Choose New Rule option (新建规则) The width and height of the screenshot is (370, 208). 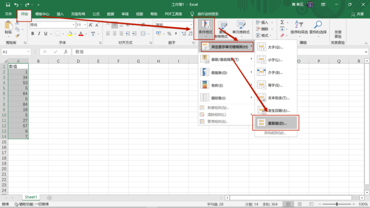tap(226, 107)
